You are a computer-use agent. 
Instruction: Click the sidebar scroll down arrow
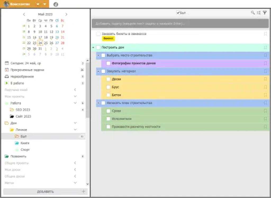(x=87, y=184)
